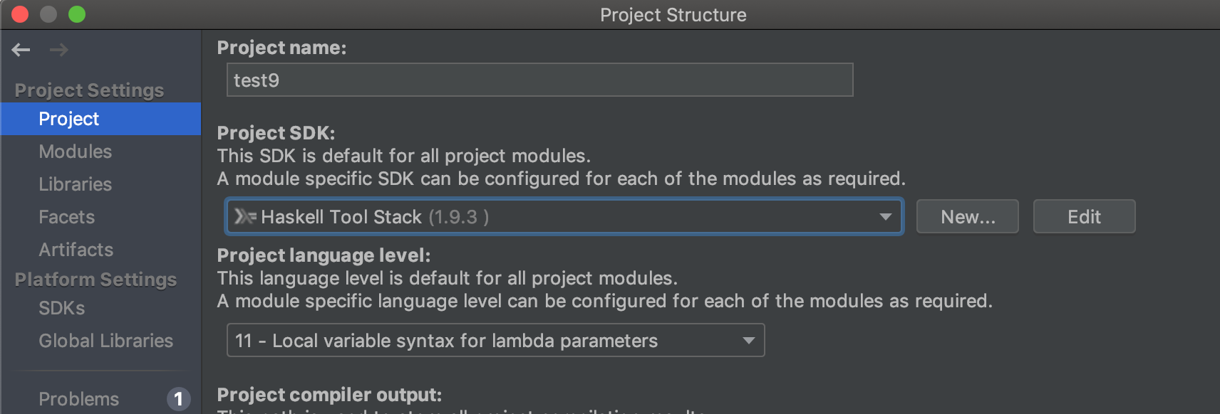Screen dimensions: 1220x414
Task: Select the Project settings tab
Action: pyautogui.click(x=68, y=118)
